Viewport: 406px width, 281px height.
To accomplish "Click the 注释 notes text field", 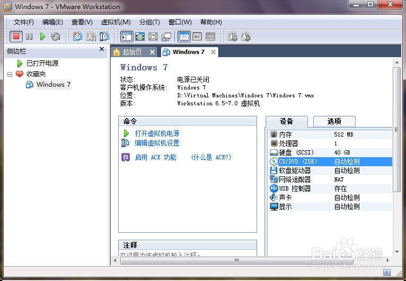I will [188, 253].
